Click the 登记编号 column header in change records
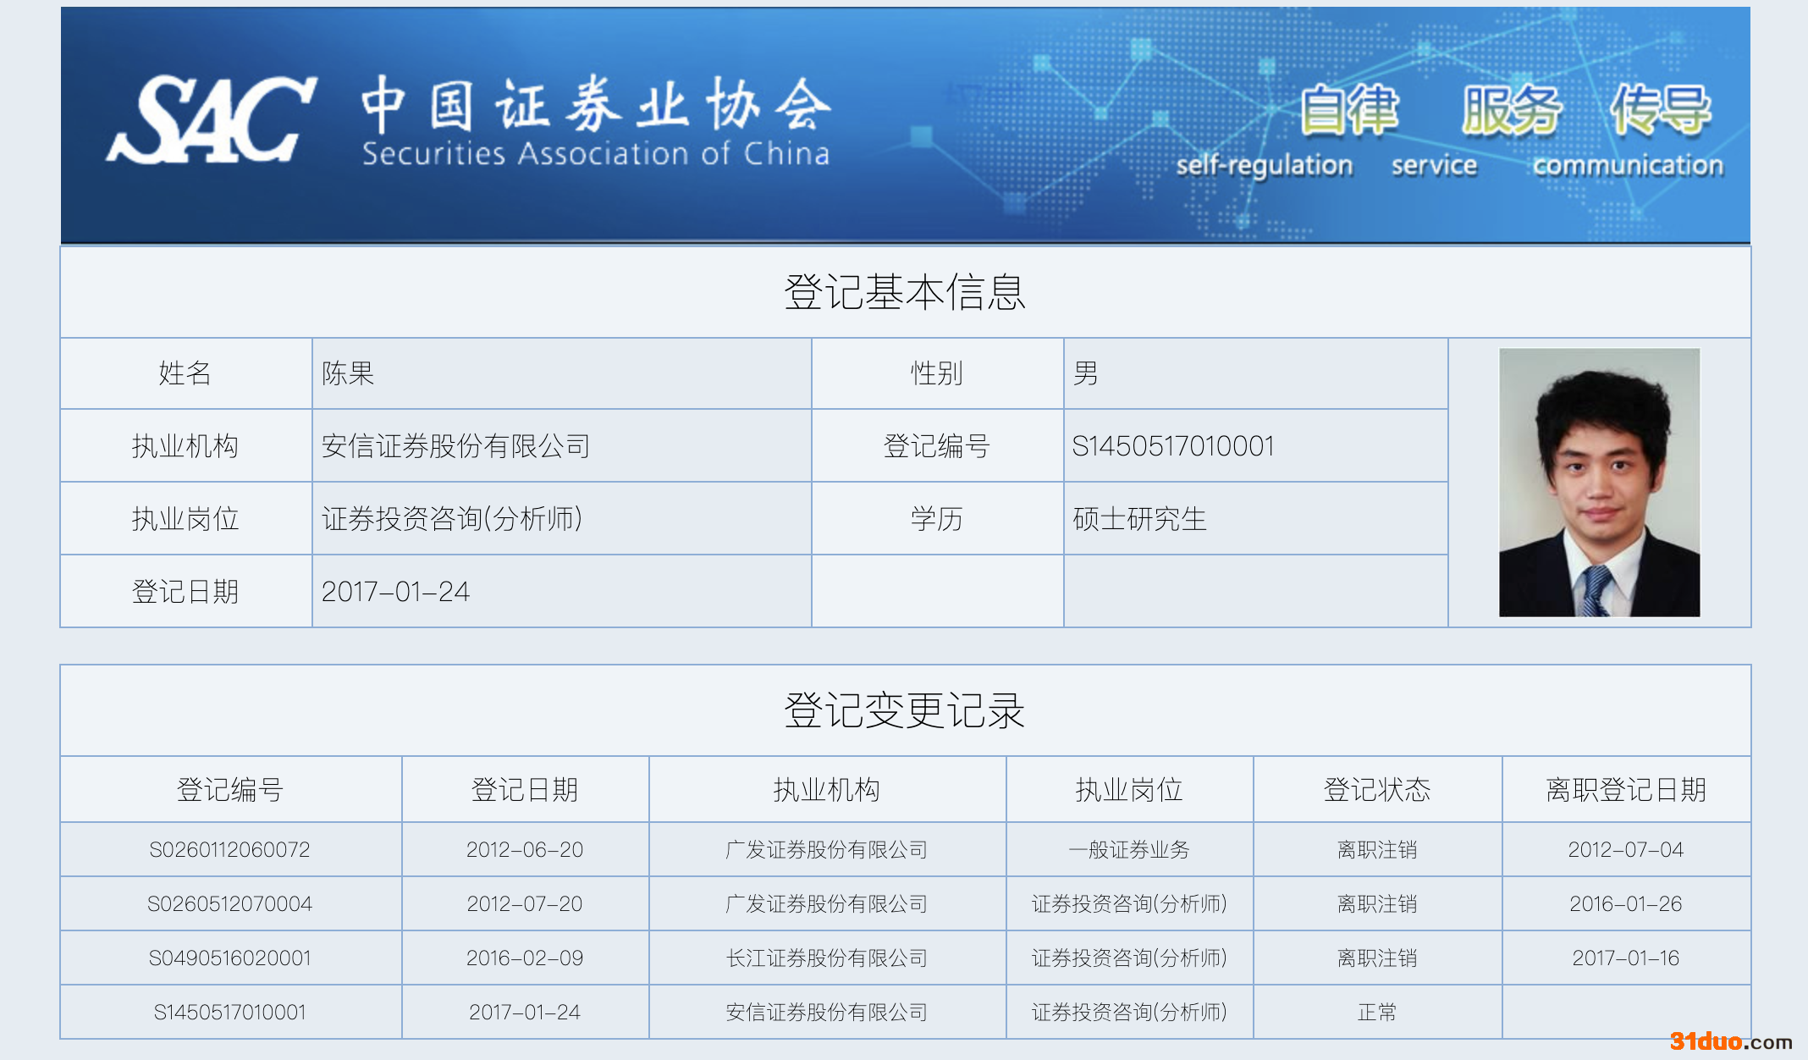Screen dimensions: 1808x1060 (x=229, y=790)
